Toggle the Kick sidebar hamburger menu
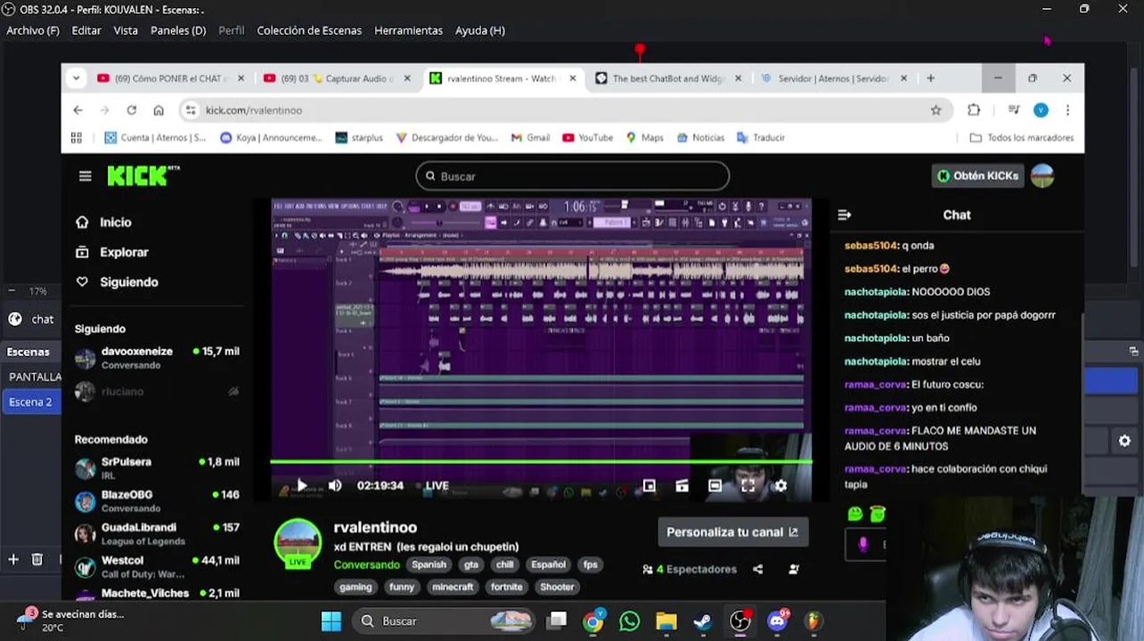The width and height of the screenshot is (1144, 641). click(85, 176)
